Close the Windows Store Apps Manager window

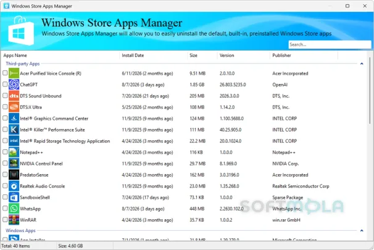pyautogui.click(x=365, y=6)
